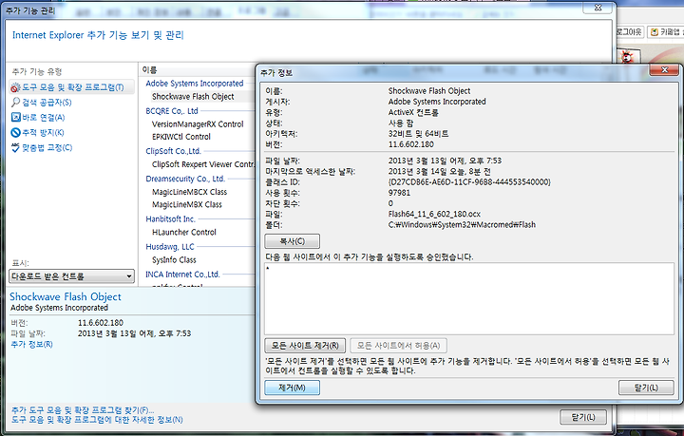Select Search Providers (검색 공급자) type
The width and height of the screenshot is (684, 436).
pos(42,103)
